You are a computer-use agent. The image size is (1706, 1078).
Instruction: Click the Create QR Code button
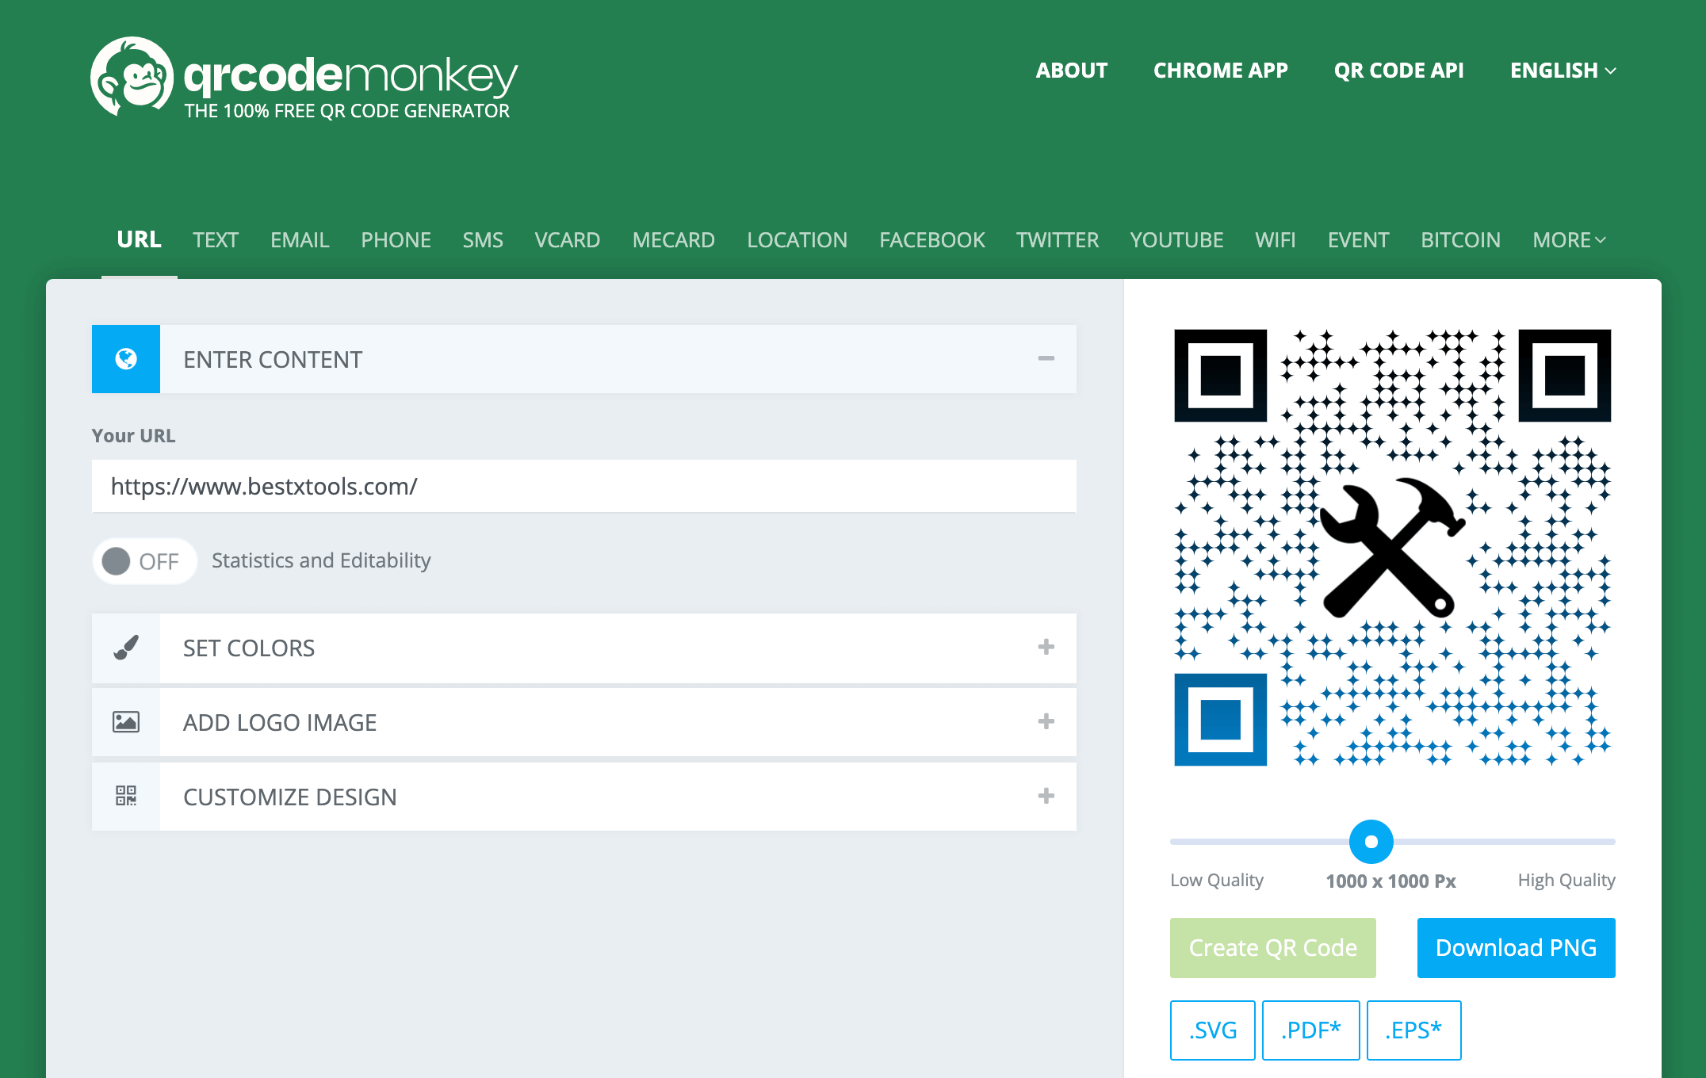click(1272, 948)
